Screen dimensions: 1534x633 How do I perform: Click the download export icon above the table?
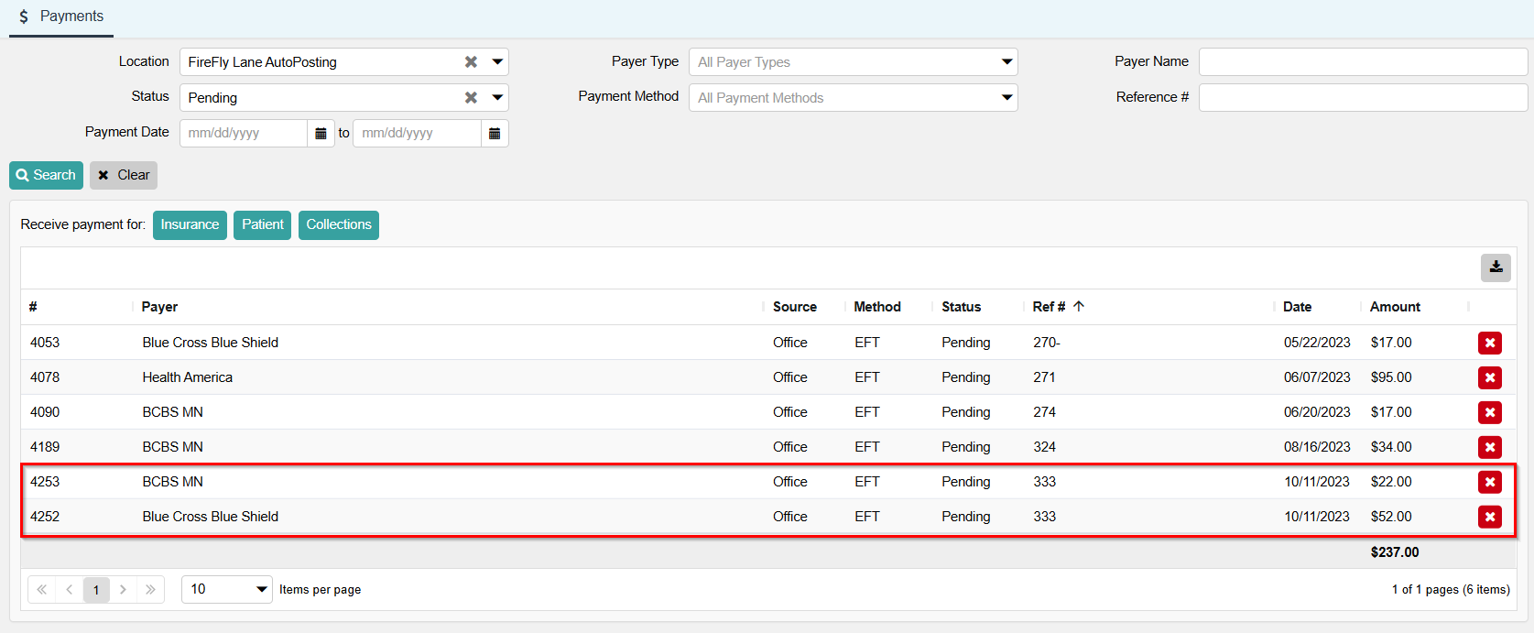1496,267
